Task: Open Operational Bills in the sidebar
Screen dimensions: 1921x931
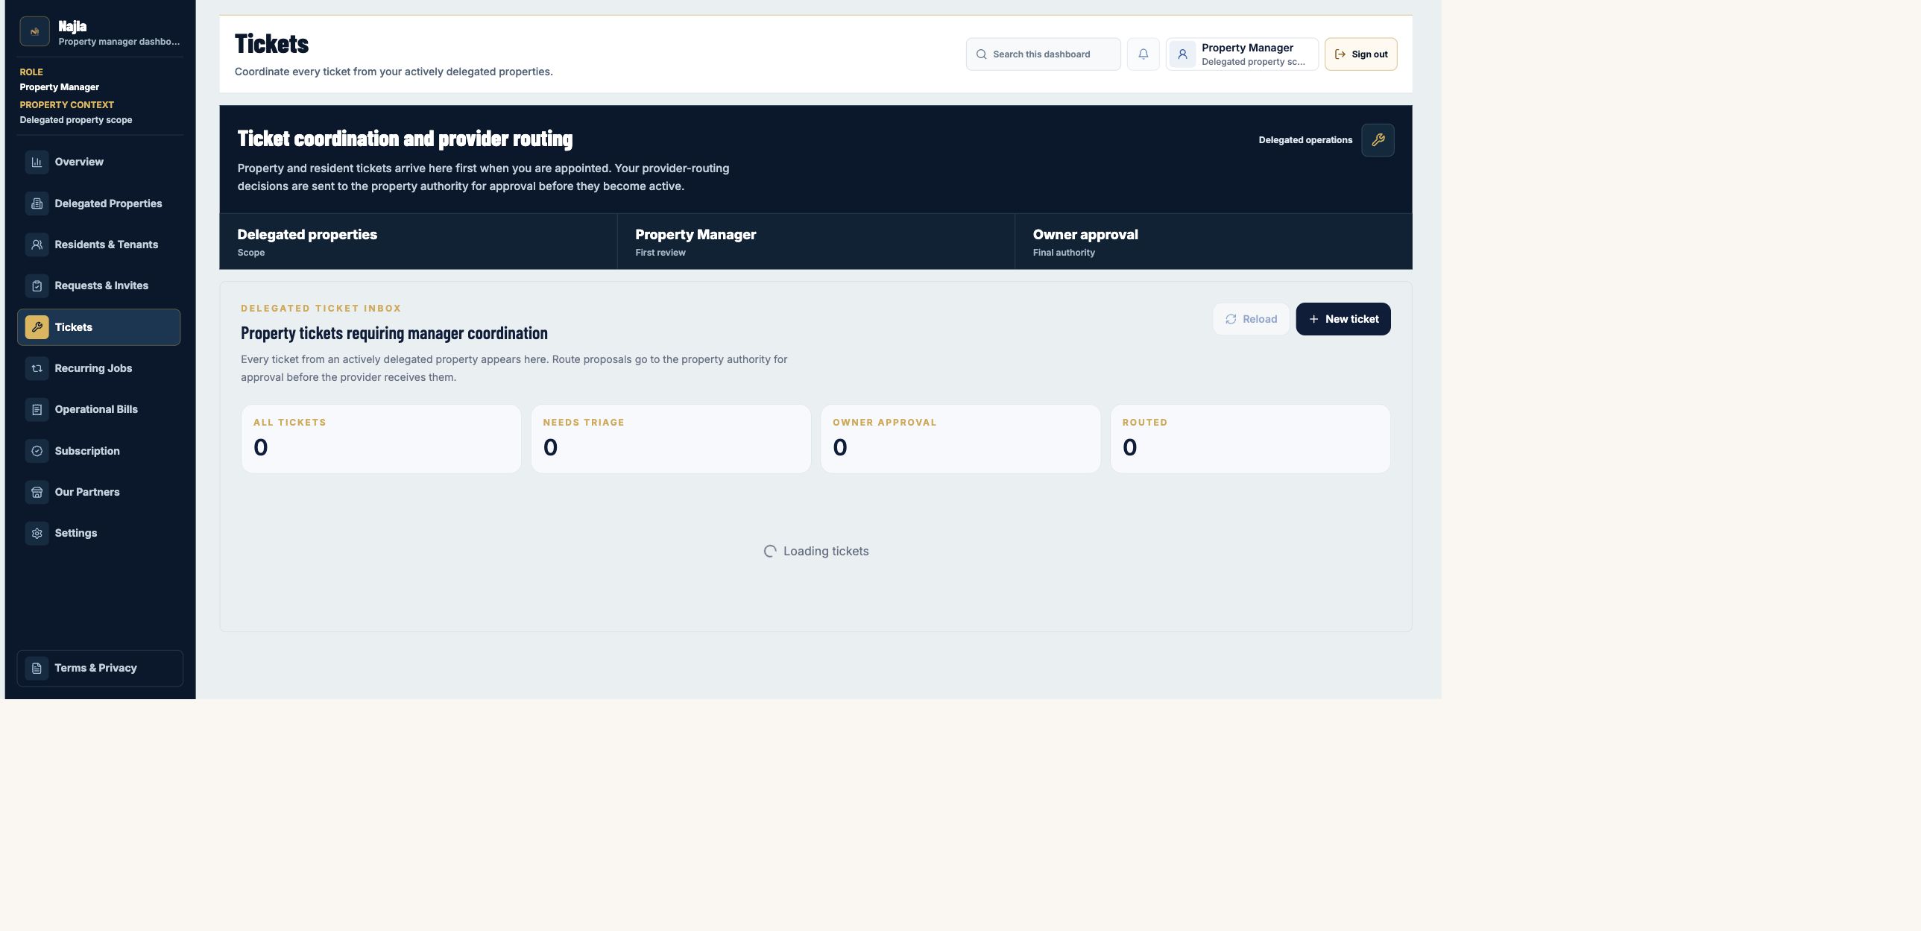Action: (98, 409)
